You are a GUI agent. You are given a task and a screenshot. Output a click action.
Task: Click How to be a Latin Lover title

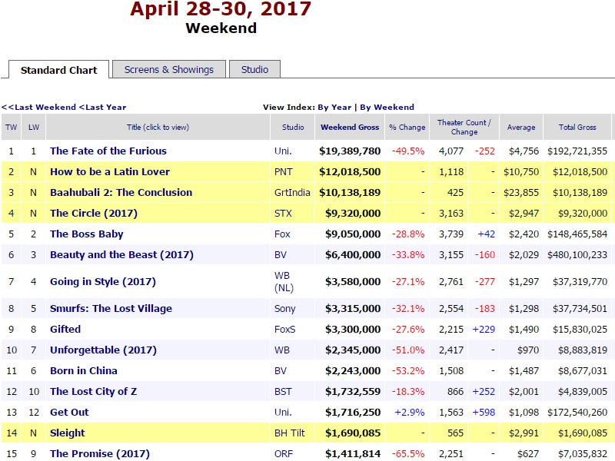coord(110,172)
